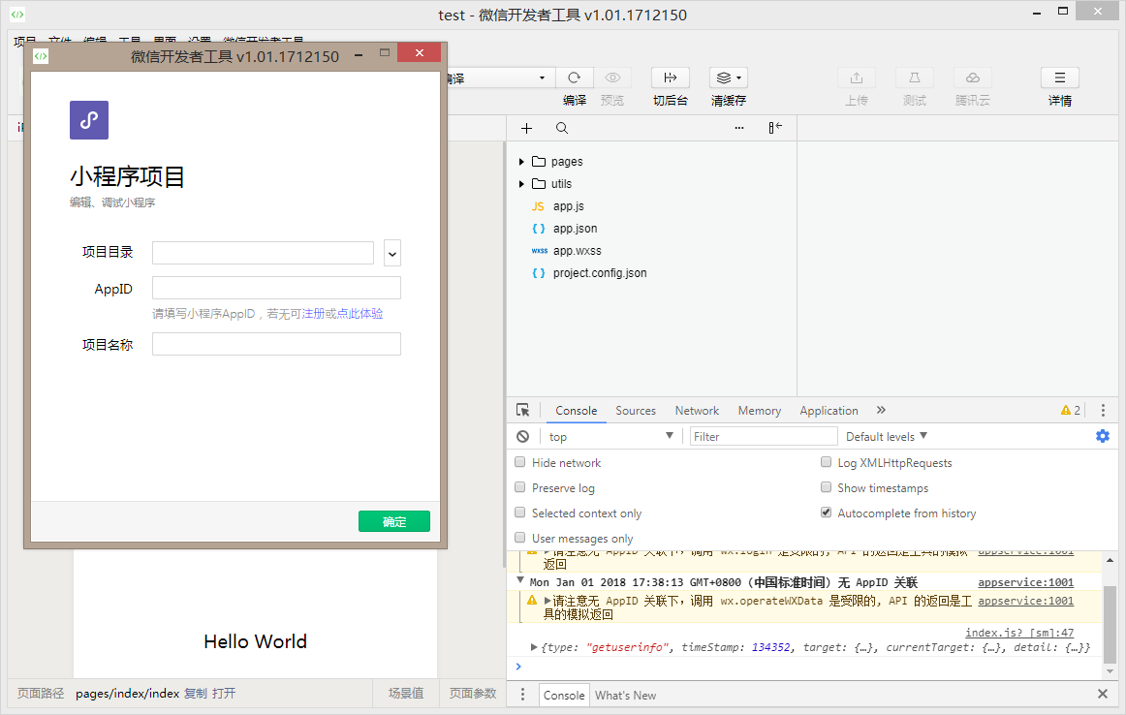Open the project directory dropdown arrow
The height and width of the screenshot is (715, 1126).
(392, 253)
